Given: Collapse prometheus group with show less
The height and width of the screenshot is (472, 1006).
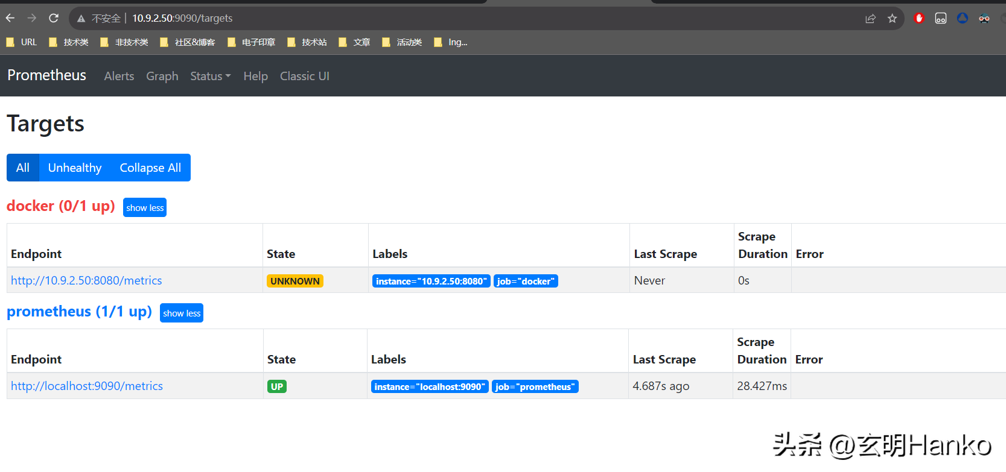Looking at the screenshot, I should (182, 313).
